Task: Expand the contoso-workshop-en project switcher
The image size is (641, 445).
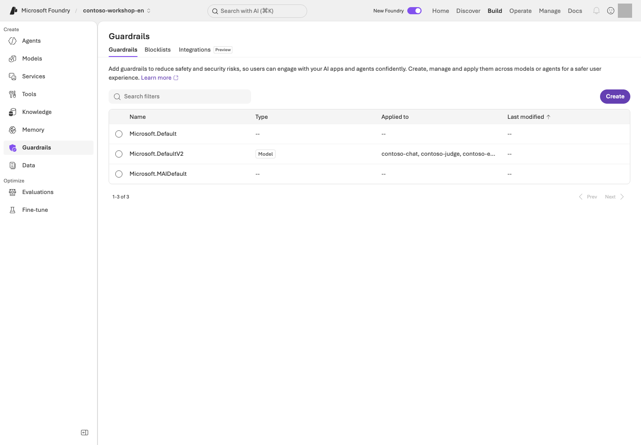Action: tap(117, 11)
